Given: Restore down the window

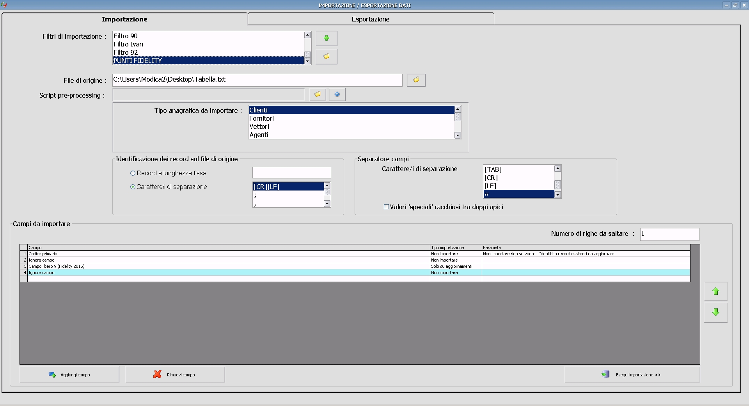Looking at the screenshot, I should click(735, 5).
